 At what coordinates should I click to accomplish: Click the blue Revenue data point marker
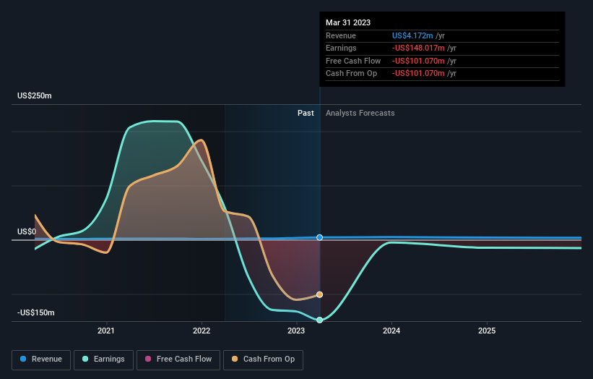point(319,237)
